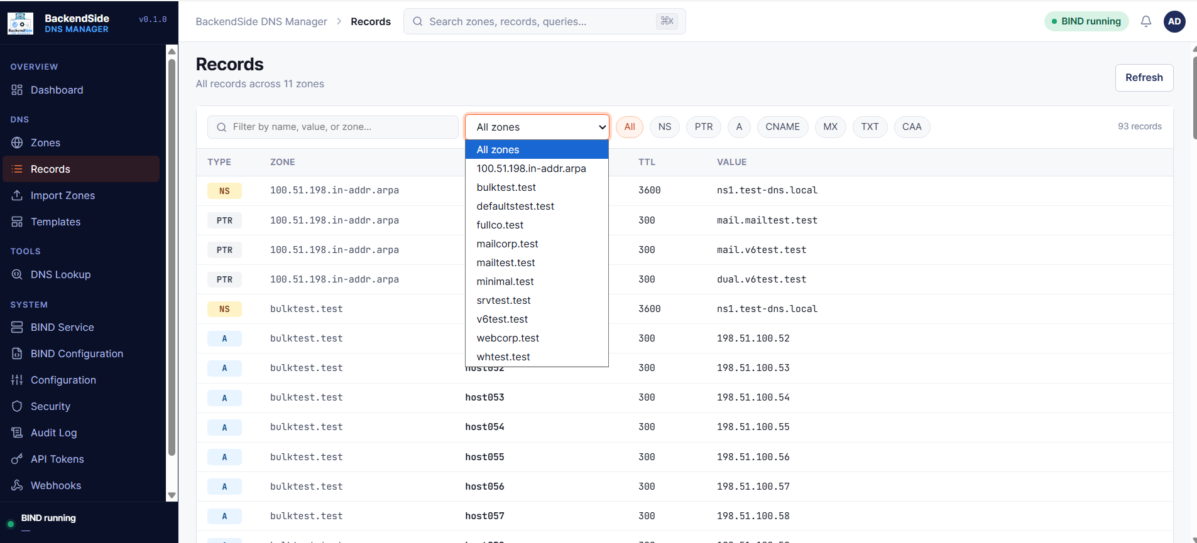Choose v6test.test zone option
The width and height of the screenshot is (1197, 543).
coord(537,319)
